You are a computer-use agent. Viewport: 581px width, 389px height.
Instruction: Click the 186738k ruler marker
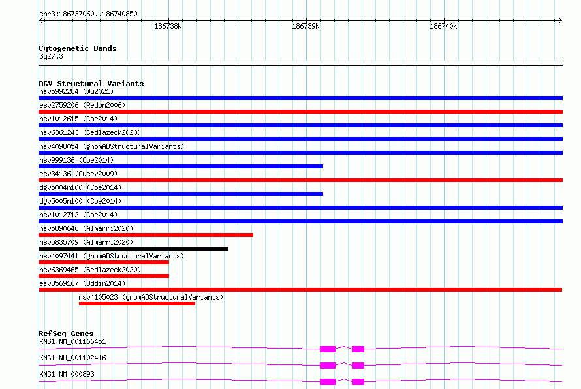click(x=168, y=26)
